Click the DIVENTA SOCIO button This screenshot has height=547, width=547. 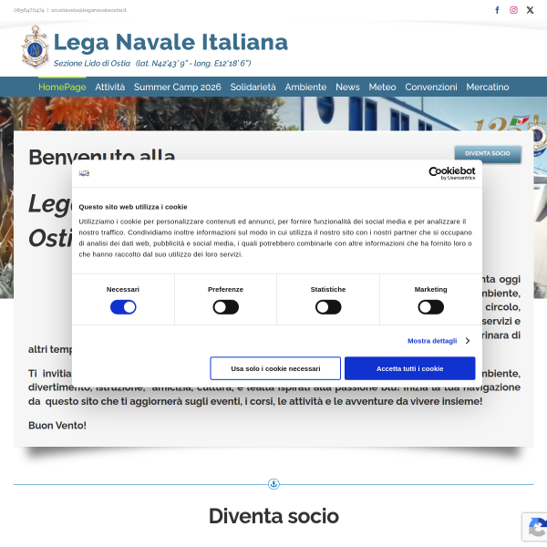click(x=488, y=154)
